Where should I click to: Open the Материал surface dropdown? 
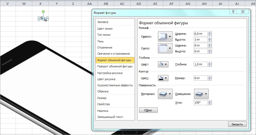(x=165, y=94)
